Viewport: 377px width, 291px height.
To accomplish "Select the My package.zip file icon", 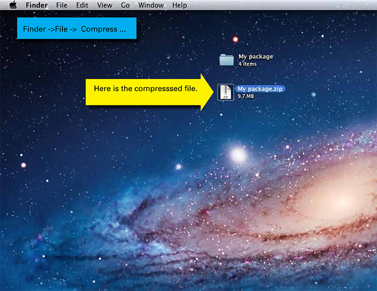I will click(226, 92).
